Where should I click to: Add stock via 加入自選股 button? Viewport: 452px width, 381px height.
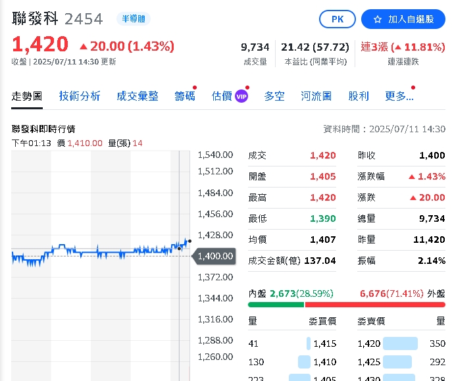click(403, 19)
